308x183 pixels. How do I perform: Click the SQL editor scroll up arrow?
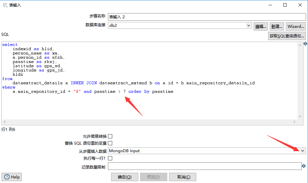click(300, 45)
